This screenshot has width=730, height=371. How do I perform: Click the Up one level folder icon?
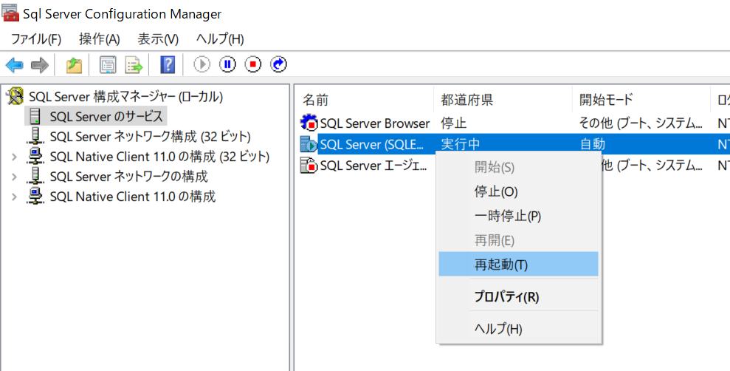click(x=74, y=65)
